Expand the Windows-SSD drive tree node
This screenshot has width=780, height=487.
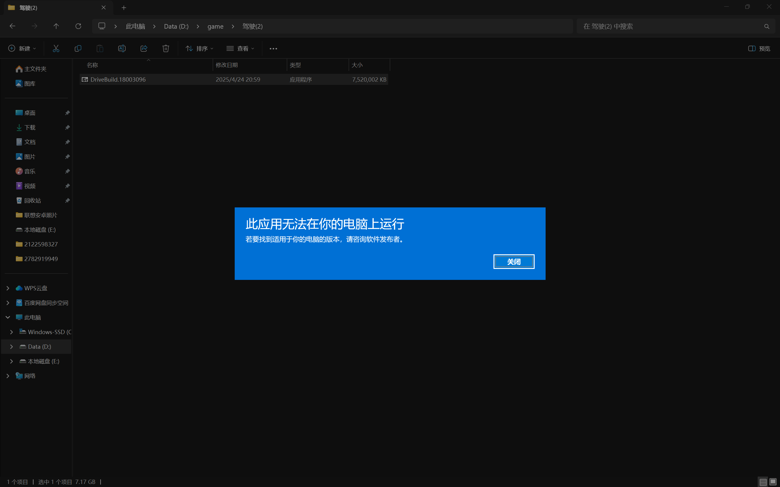(x=12, y=332)
